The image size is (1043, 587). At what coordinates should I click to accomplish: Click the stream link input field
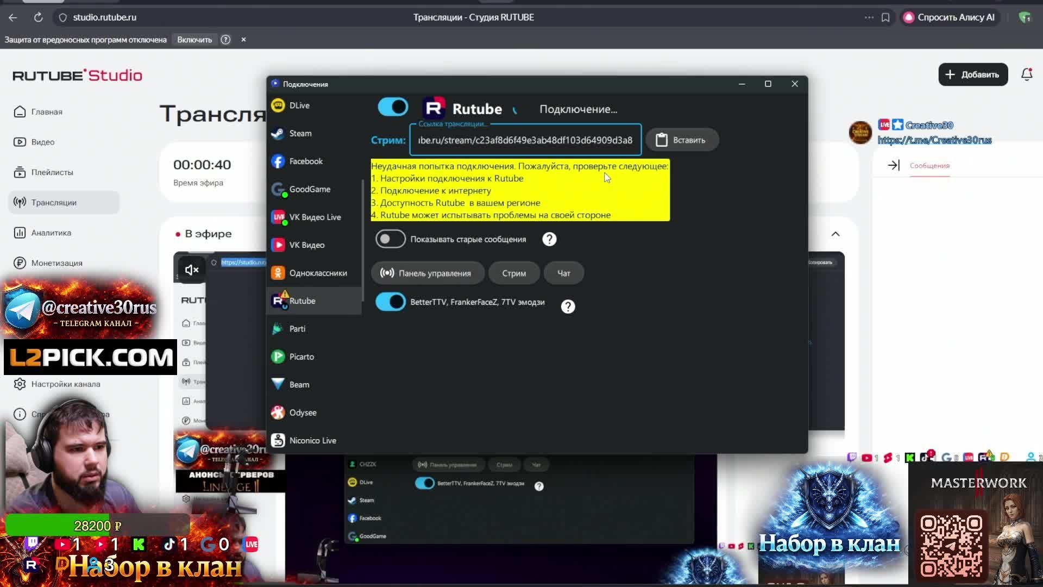click(x=525, y=140)
